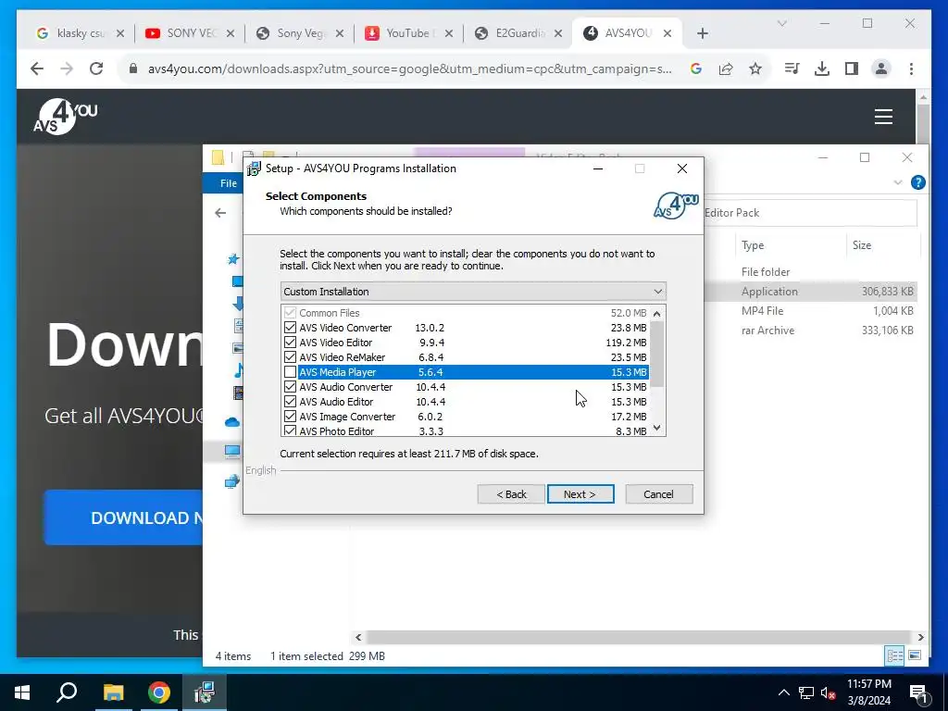Check the AVS Media Player checkbox
The width and height of the screenshot is (948, 711).
[x=290, y=372]
